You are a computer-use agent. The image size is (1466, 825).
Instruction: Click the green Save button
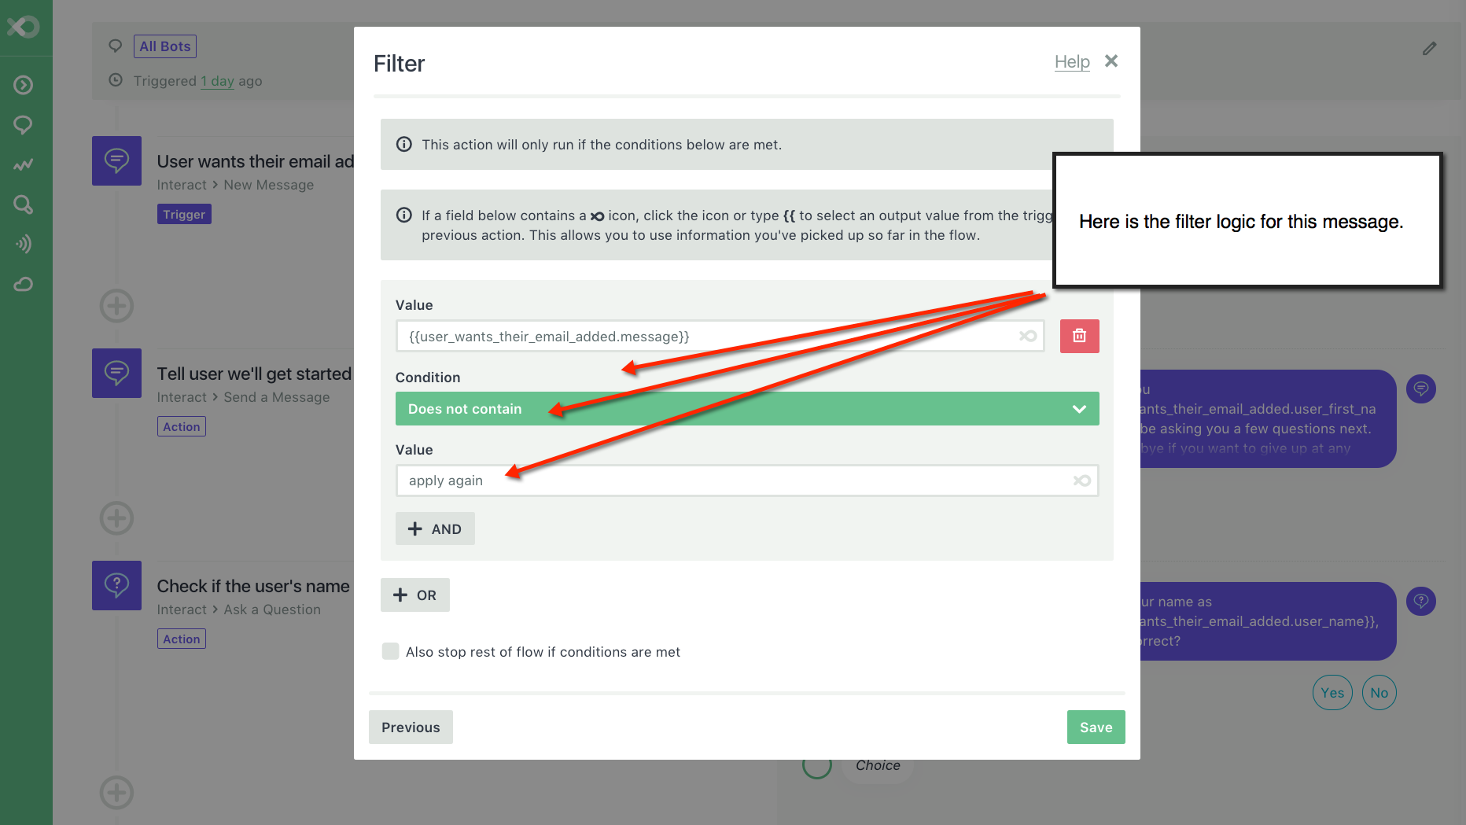[x=1096, y=727]
